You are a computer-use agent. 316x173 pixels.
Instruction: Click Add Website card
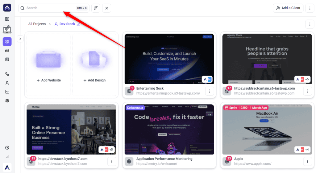(x=48, y=65)
